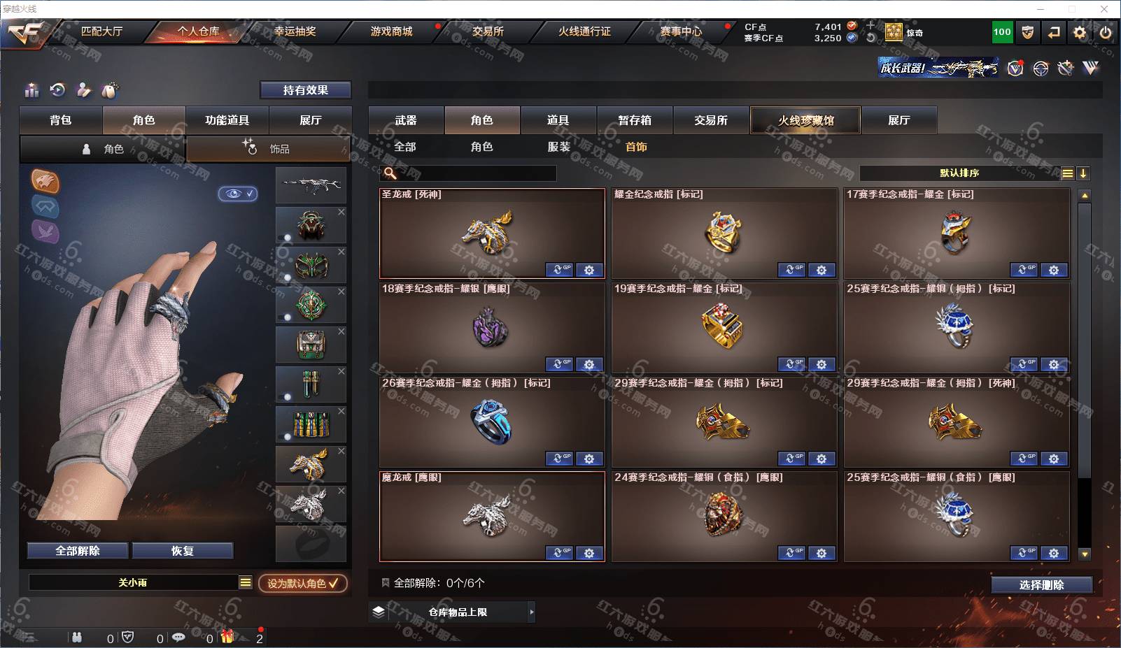Select the orange wolf emblem icon
The height and width of the screenshot is (648, 1121).
click(x=45, y=181)
